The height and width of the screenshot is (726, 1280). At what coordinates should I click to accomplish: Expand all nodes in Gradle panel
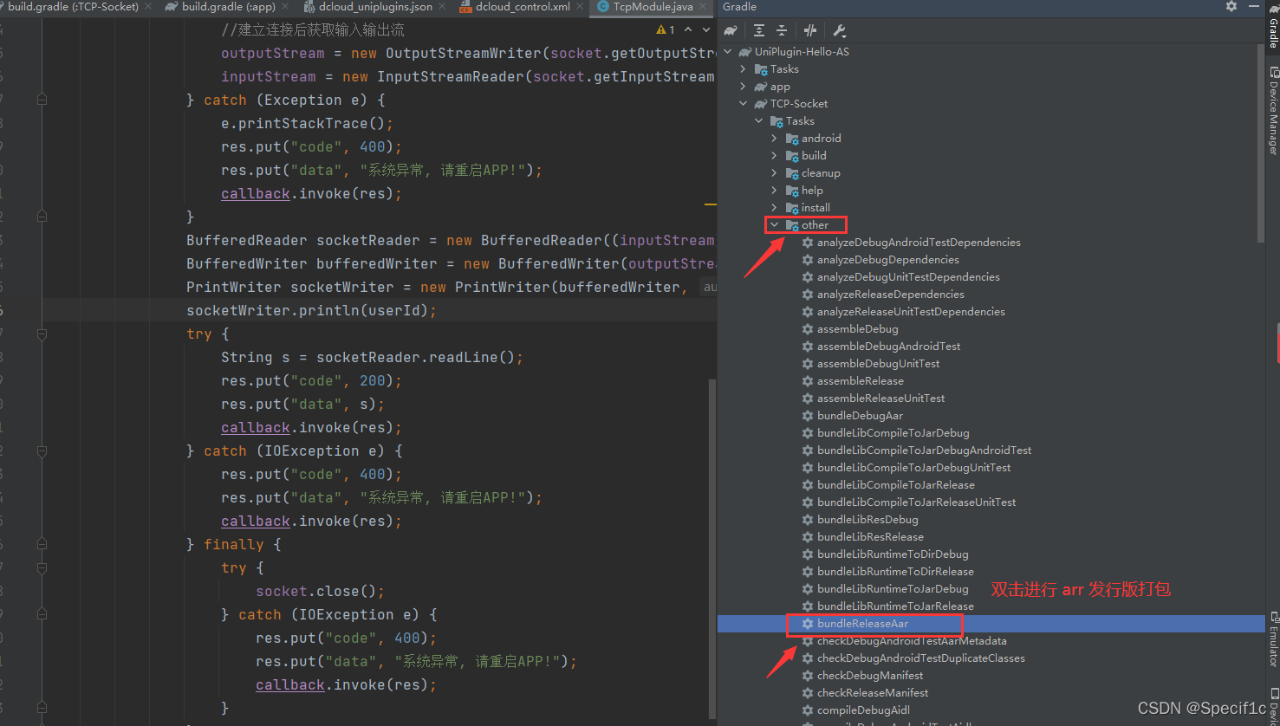point(759,30)
